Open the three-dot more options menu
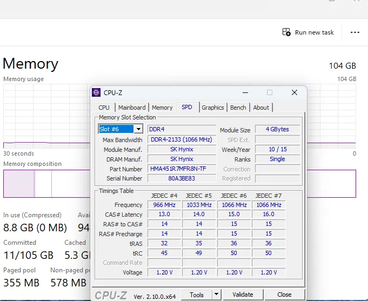The height and width of the screenshot is (301, 368). click(354, 32)
